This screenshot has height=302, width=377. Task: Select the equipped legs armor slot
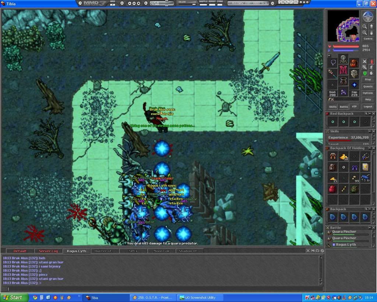click(x=343, y=81)
